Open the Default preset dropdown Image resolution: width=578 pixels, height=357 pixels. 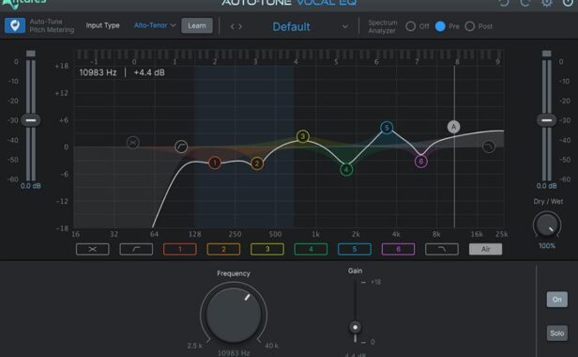[x=310, y=26]
